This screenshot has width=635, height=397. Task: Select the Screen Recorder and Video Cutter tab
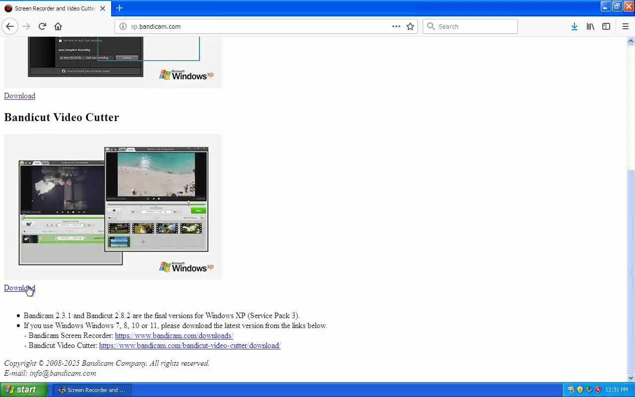tap(55, 8)
